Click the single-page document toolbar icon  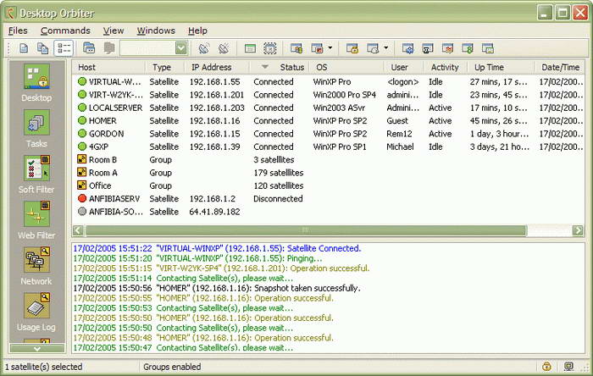pyautogui.click(x=24, y=48)
